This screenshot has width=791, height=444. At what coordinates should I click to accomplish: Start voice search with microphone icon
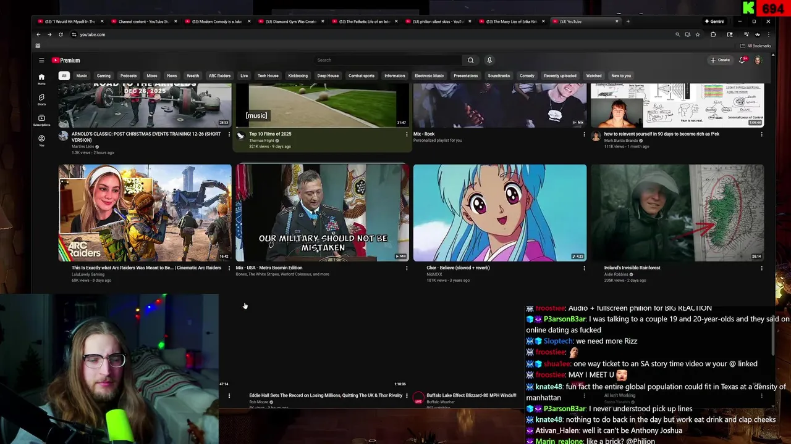[489, 60]
